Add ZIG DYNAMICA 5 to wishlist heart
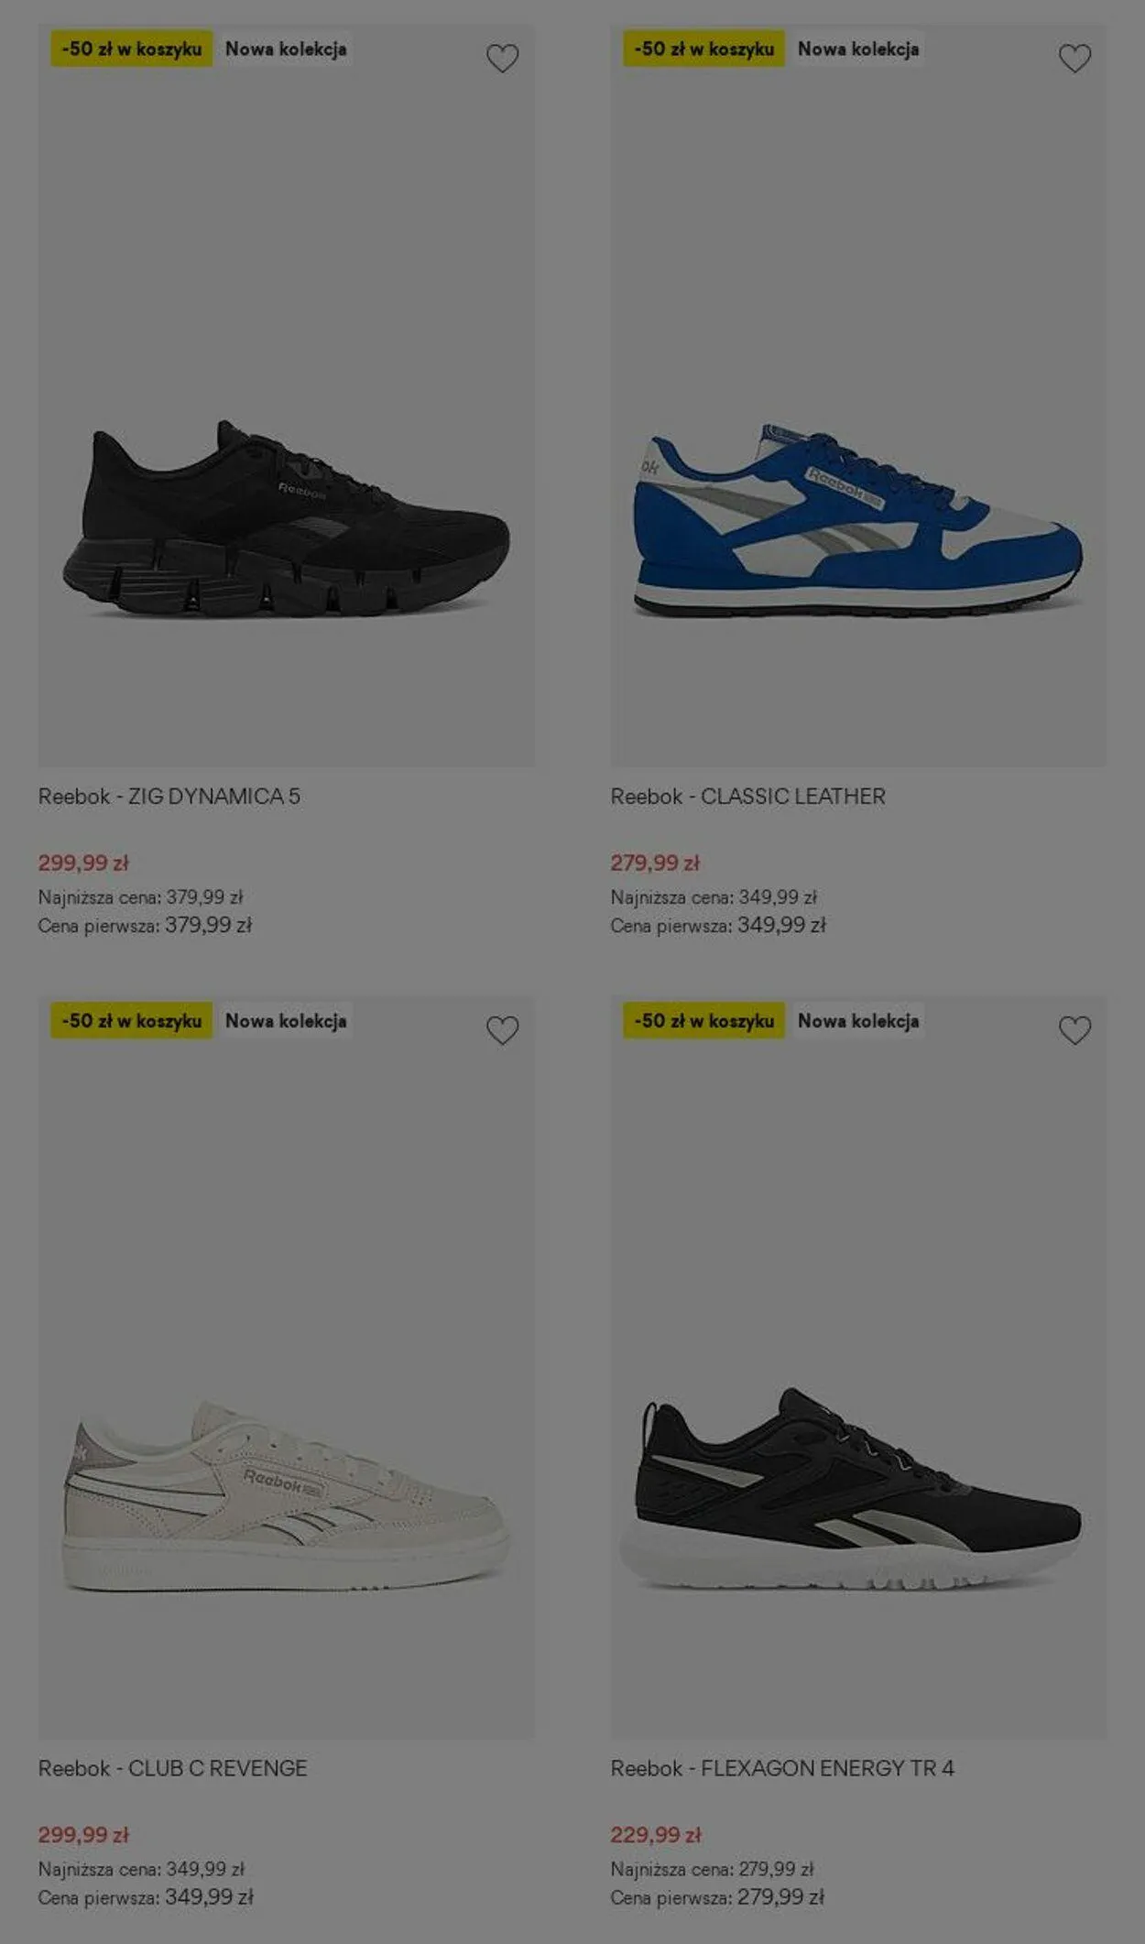 (x=502, y=59)
